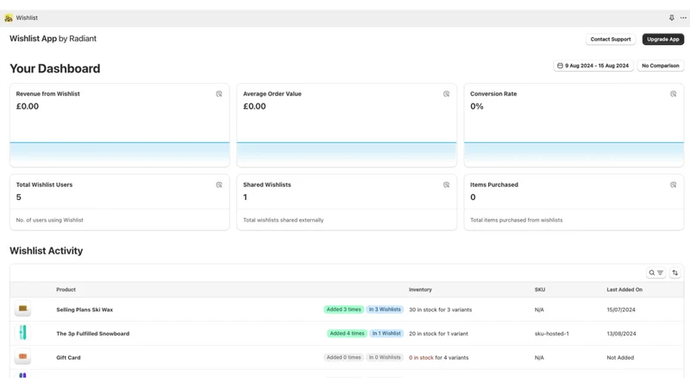690x388 pixels.
Task: Sort by Last Added On column header
Action: click(624, 290)
